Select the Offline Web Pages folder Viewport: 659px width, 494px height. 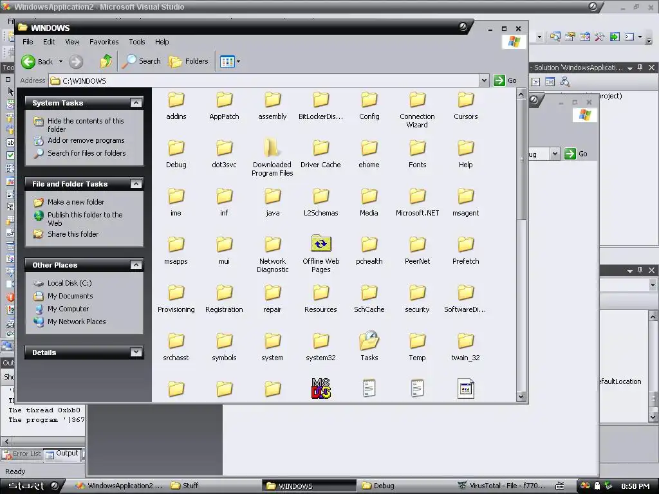tap(320, 253)
